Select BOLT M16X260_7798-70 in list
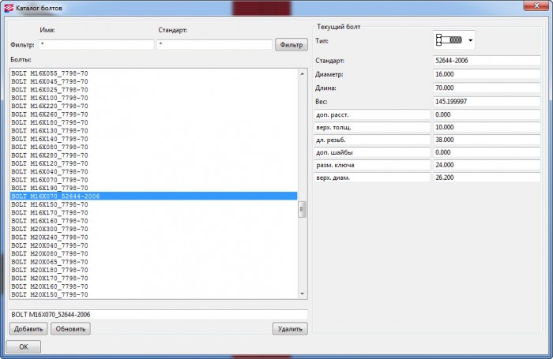The image size is (553, 359). (x=154, y=114)
